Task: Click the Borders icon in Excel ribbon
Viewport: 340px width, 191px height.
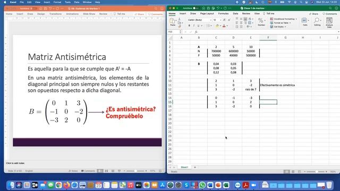Action: [x=208, y=26]
